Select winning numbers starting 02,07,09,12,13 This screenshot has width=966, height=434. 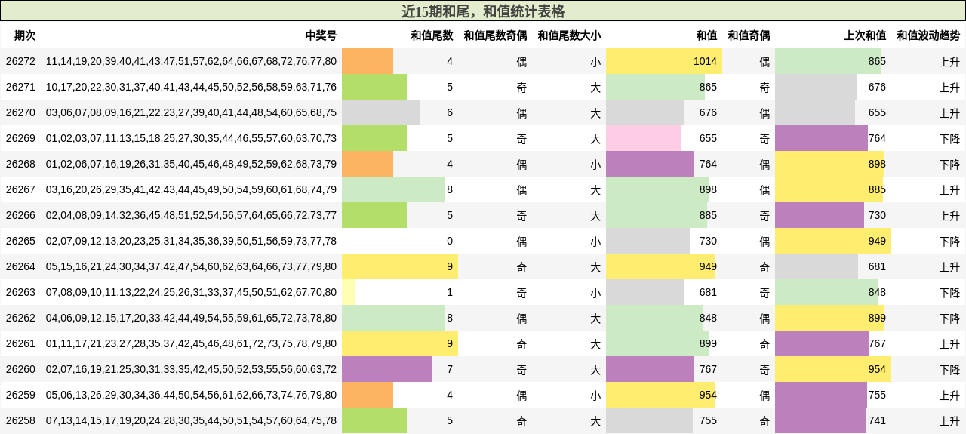192,241
